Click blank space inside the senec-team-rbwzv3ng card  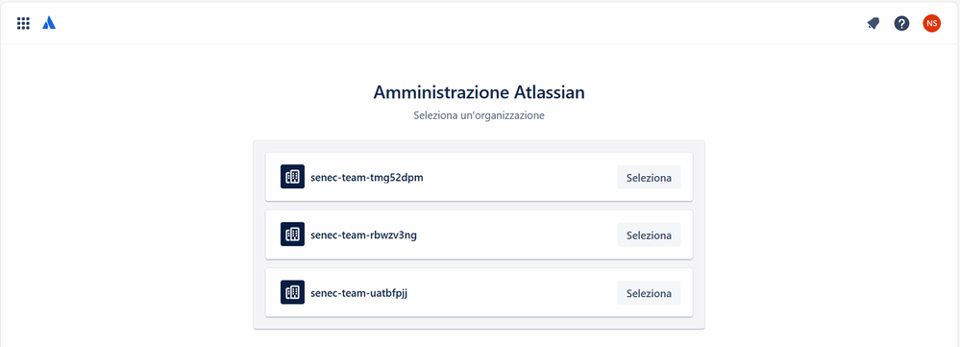pos(521,235)
